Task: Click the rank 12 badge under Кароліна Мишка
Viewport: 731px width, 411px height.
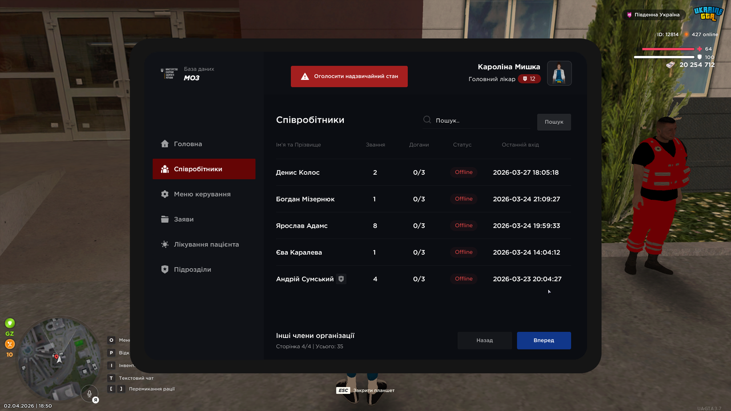Action: (529, 79)
